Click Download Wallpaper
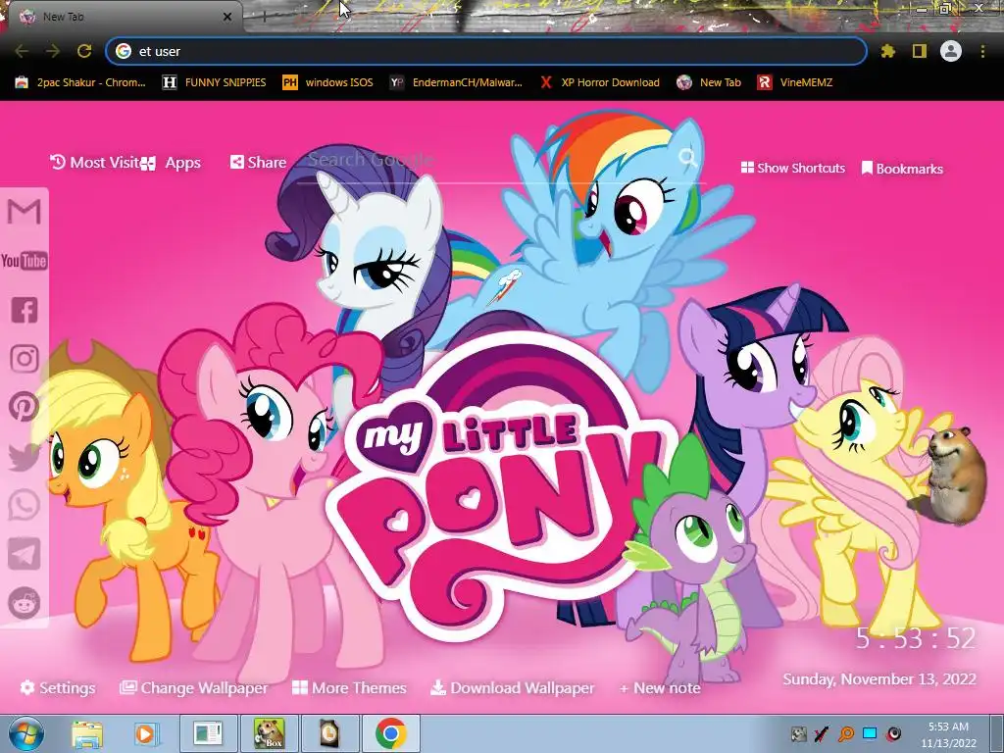1004x753 pixels. click(513, 687)
